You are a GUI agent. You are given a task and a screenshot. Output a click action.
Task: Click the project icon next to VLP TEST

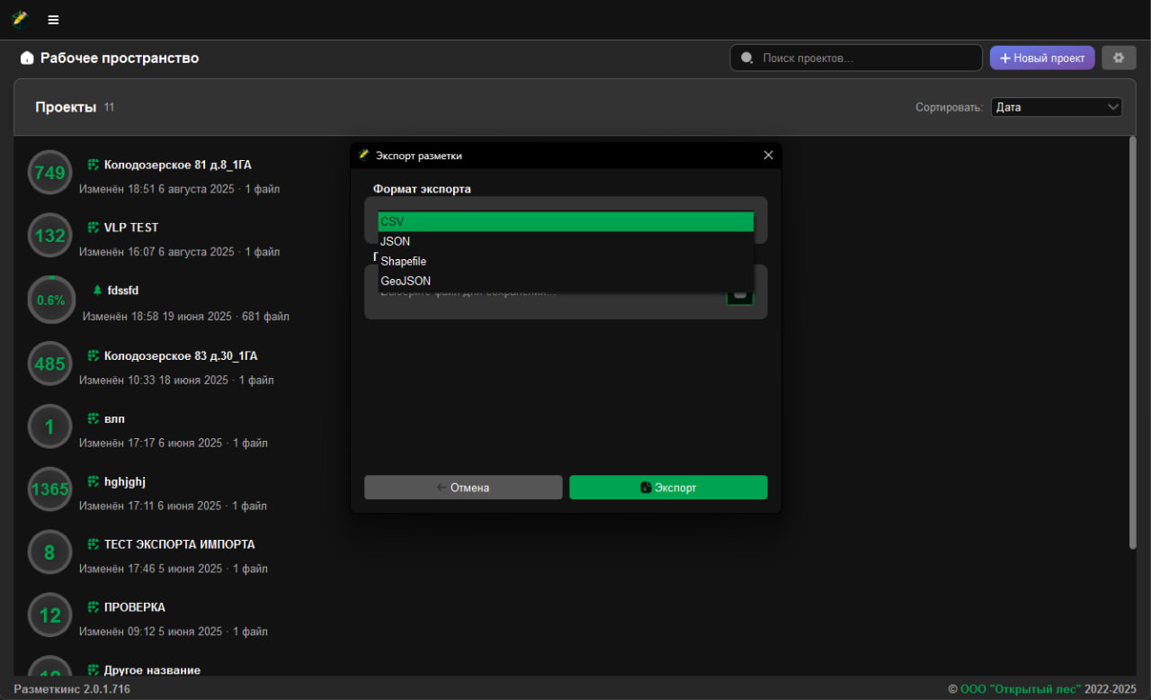point(93,228)
